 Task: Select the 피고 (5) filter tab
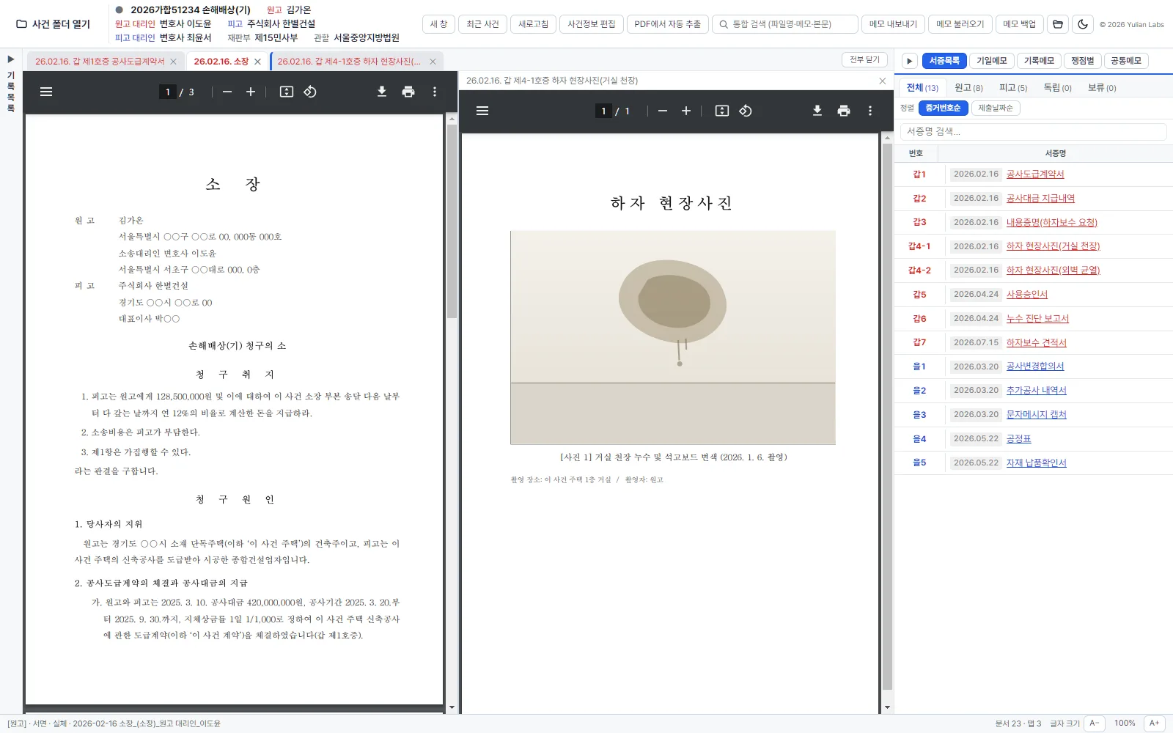click(1013, 88)
